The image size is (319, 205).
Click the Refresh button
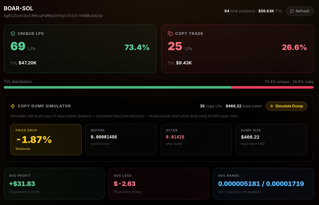point(300,11)
